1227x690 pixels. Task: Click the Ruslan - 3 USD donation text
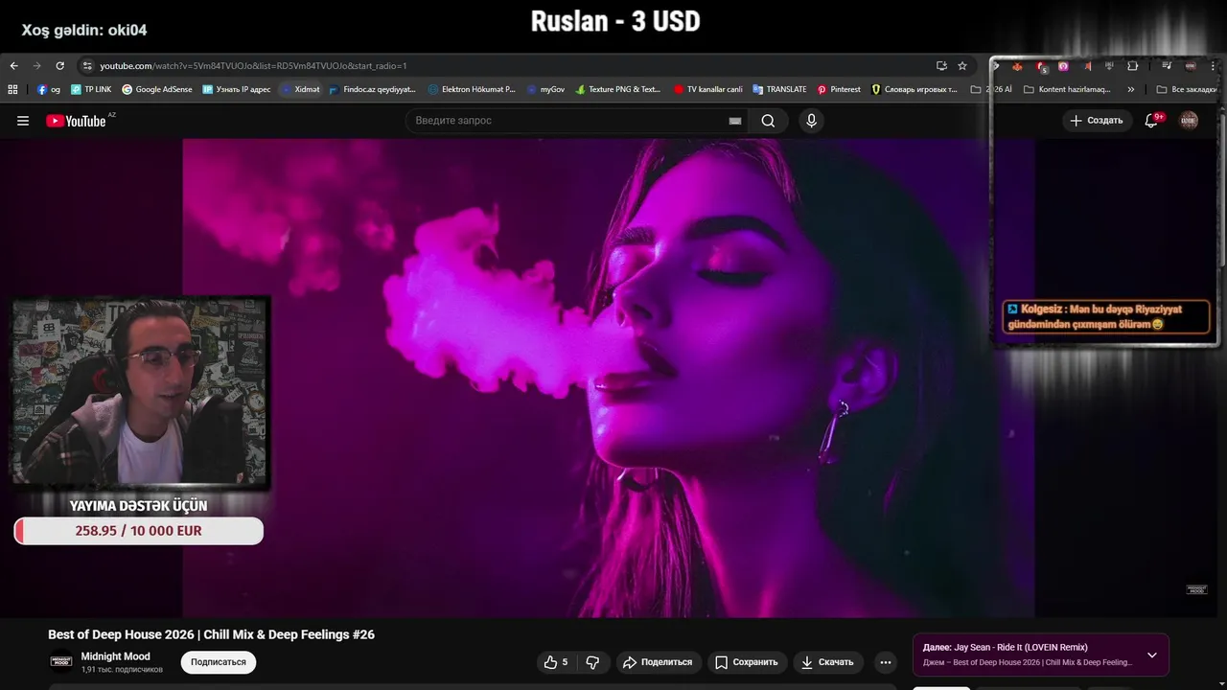pos(615,21)
